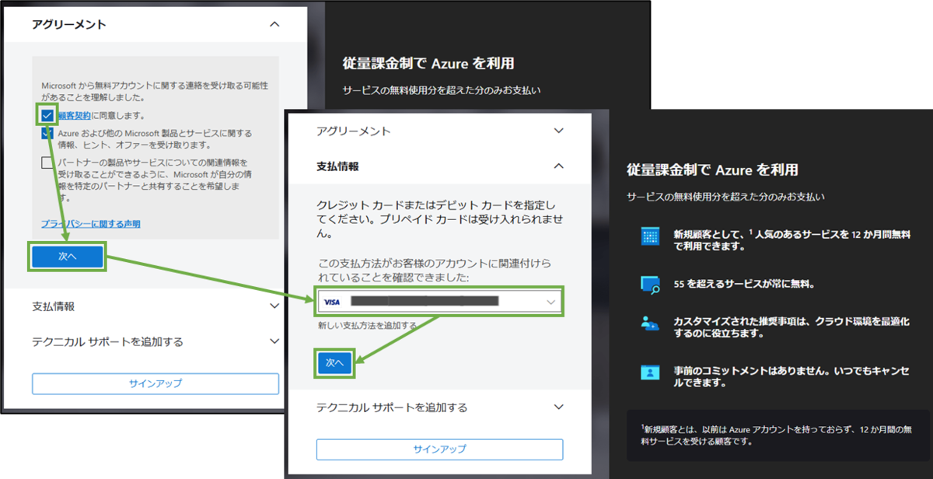Expand テクニカル サポートを追加する in front window
Image resolution: width=933 pixels, height=479 pixels.
558,407
